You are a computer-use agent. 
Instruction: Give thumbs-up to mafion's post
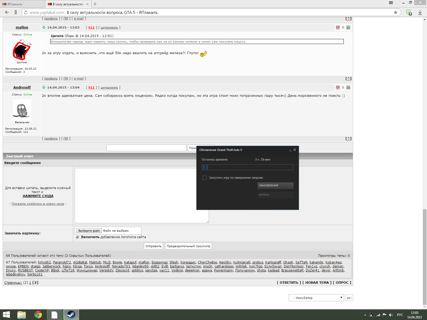point(348,27)
